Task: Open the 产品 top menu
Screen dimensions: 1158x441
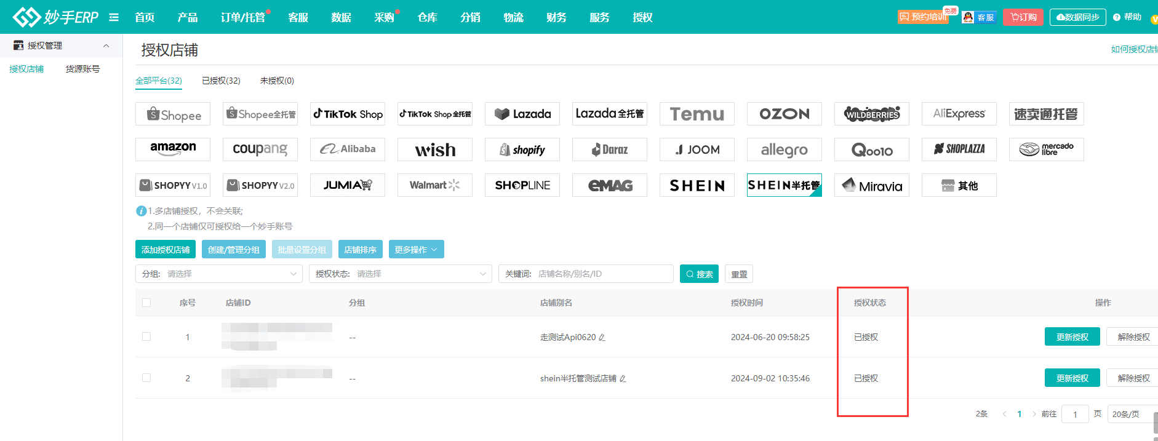Action: click(x=188, y=17)
